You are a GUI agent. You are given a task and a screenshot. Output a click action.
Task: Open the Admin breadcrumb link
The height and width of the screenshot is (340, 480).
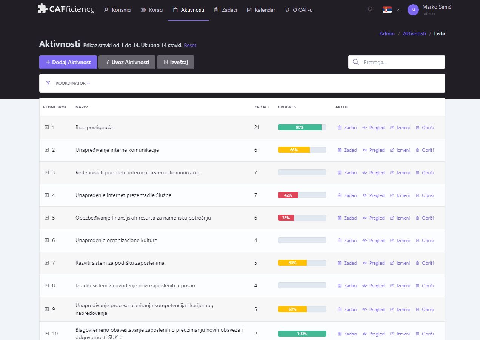click(387, 34)
